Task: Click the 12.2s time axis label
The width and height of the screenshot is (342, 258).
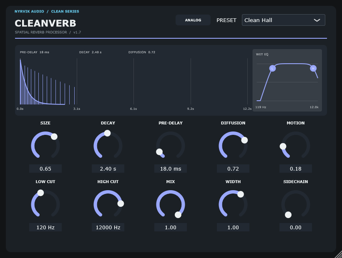Action: point(247,109)
